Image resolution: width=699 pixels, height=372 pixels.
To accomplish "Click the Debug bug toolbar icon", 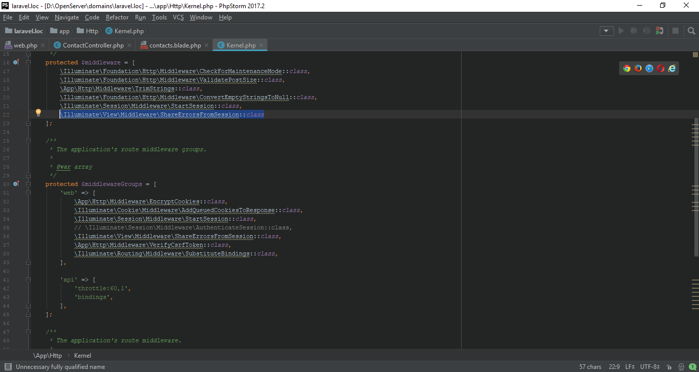I will (x=634, y=31).
